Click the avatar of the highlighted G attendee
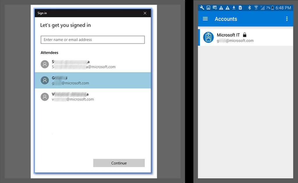This screenshot has width=298, height=183. click(x=45, y=80)
